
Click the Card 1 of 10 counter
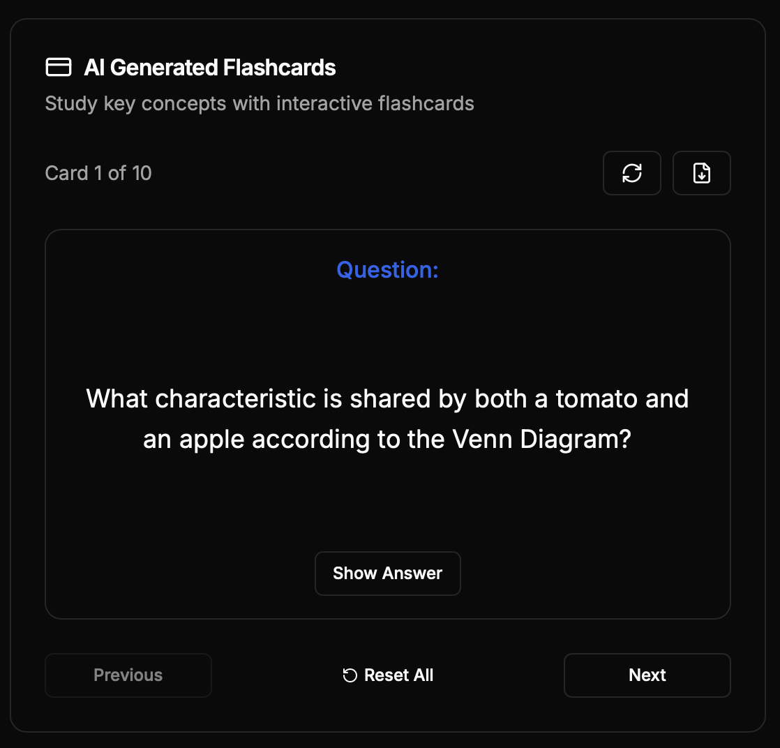[x=98, y=173]
